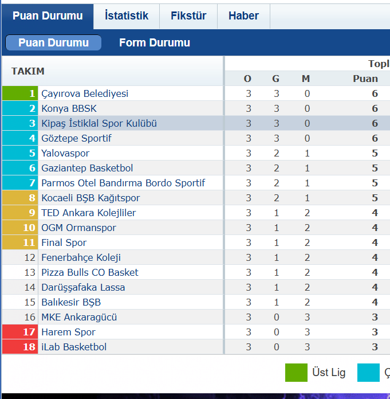
Task: Go to Göztepe Sportif team page
Action: point(76,138)
